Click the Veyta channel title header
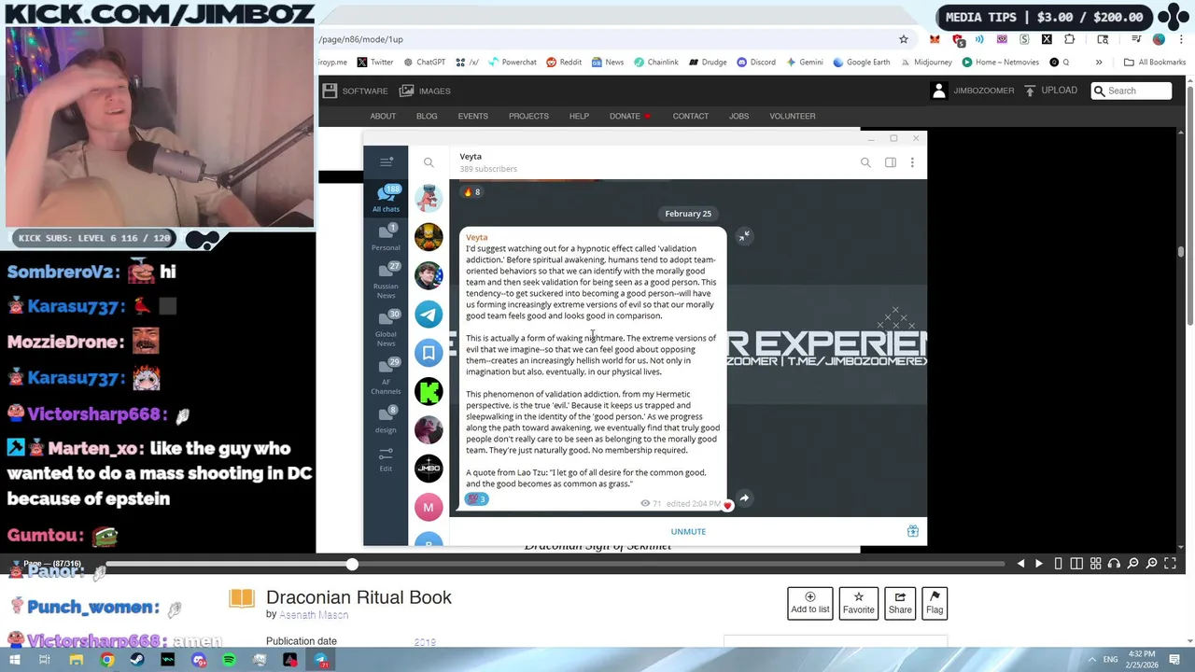Viewport: 1195px width, 672px height. (x=471, y=157)
